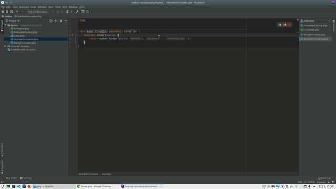Open the Navigate menu

click(x=24, y=7)
